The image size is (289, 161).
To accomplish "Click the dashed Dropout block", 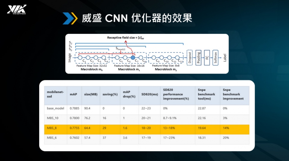I will (189, 58).
